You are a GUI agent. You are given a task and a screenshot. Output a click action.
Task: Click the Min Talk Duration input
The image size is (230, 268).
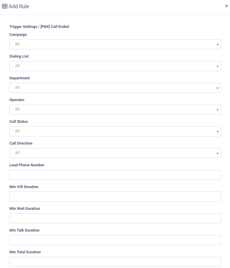pyautogui.click(x=115, y=240)
